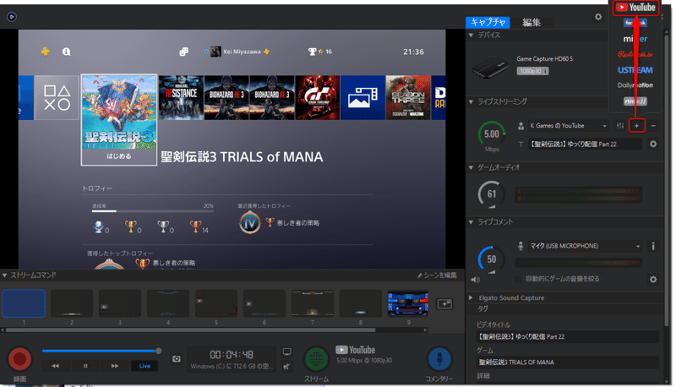Viewport: 676px width, 387px height.
Task: Choose the rtmp:// custom service option
Action: tap(635, 101)
